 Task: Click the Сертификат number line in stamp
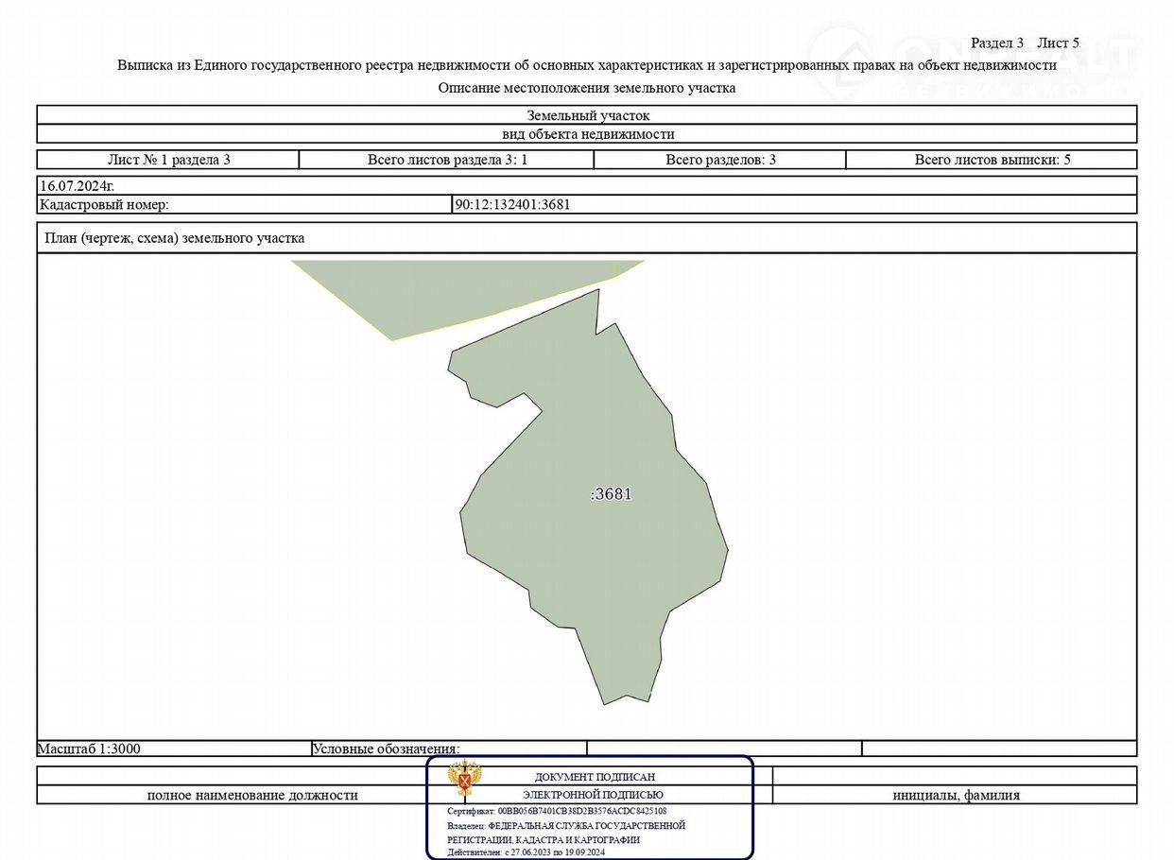(x=557, y=811)
